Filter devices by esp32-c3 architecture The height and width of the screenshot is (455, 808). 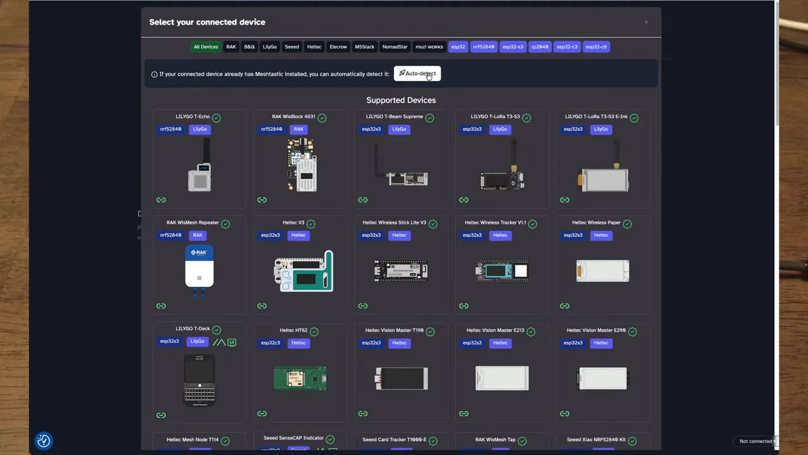567,47
